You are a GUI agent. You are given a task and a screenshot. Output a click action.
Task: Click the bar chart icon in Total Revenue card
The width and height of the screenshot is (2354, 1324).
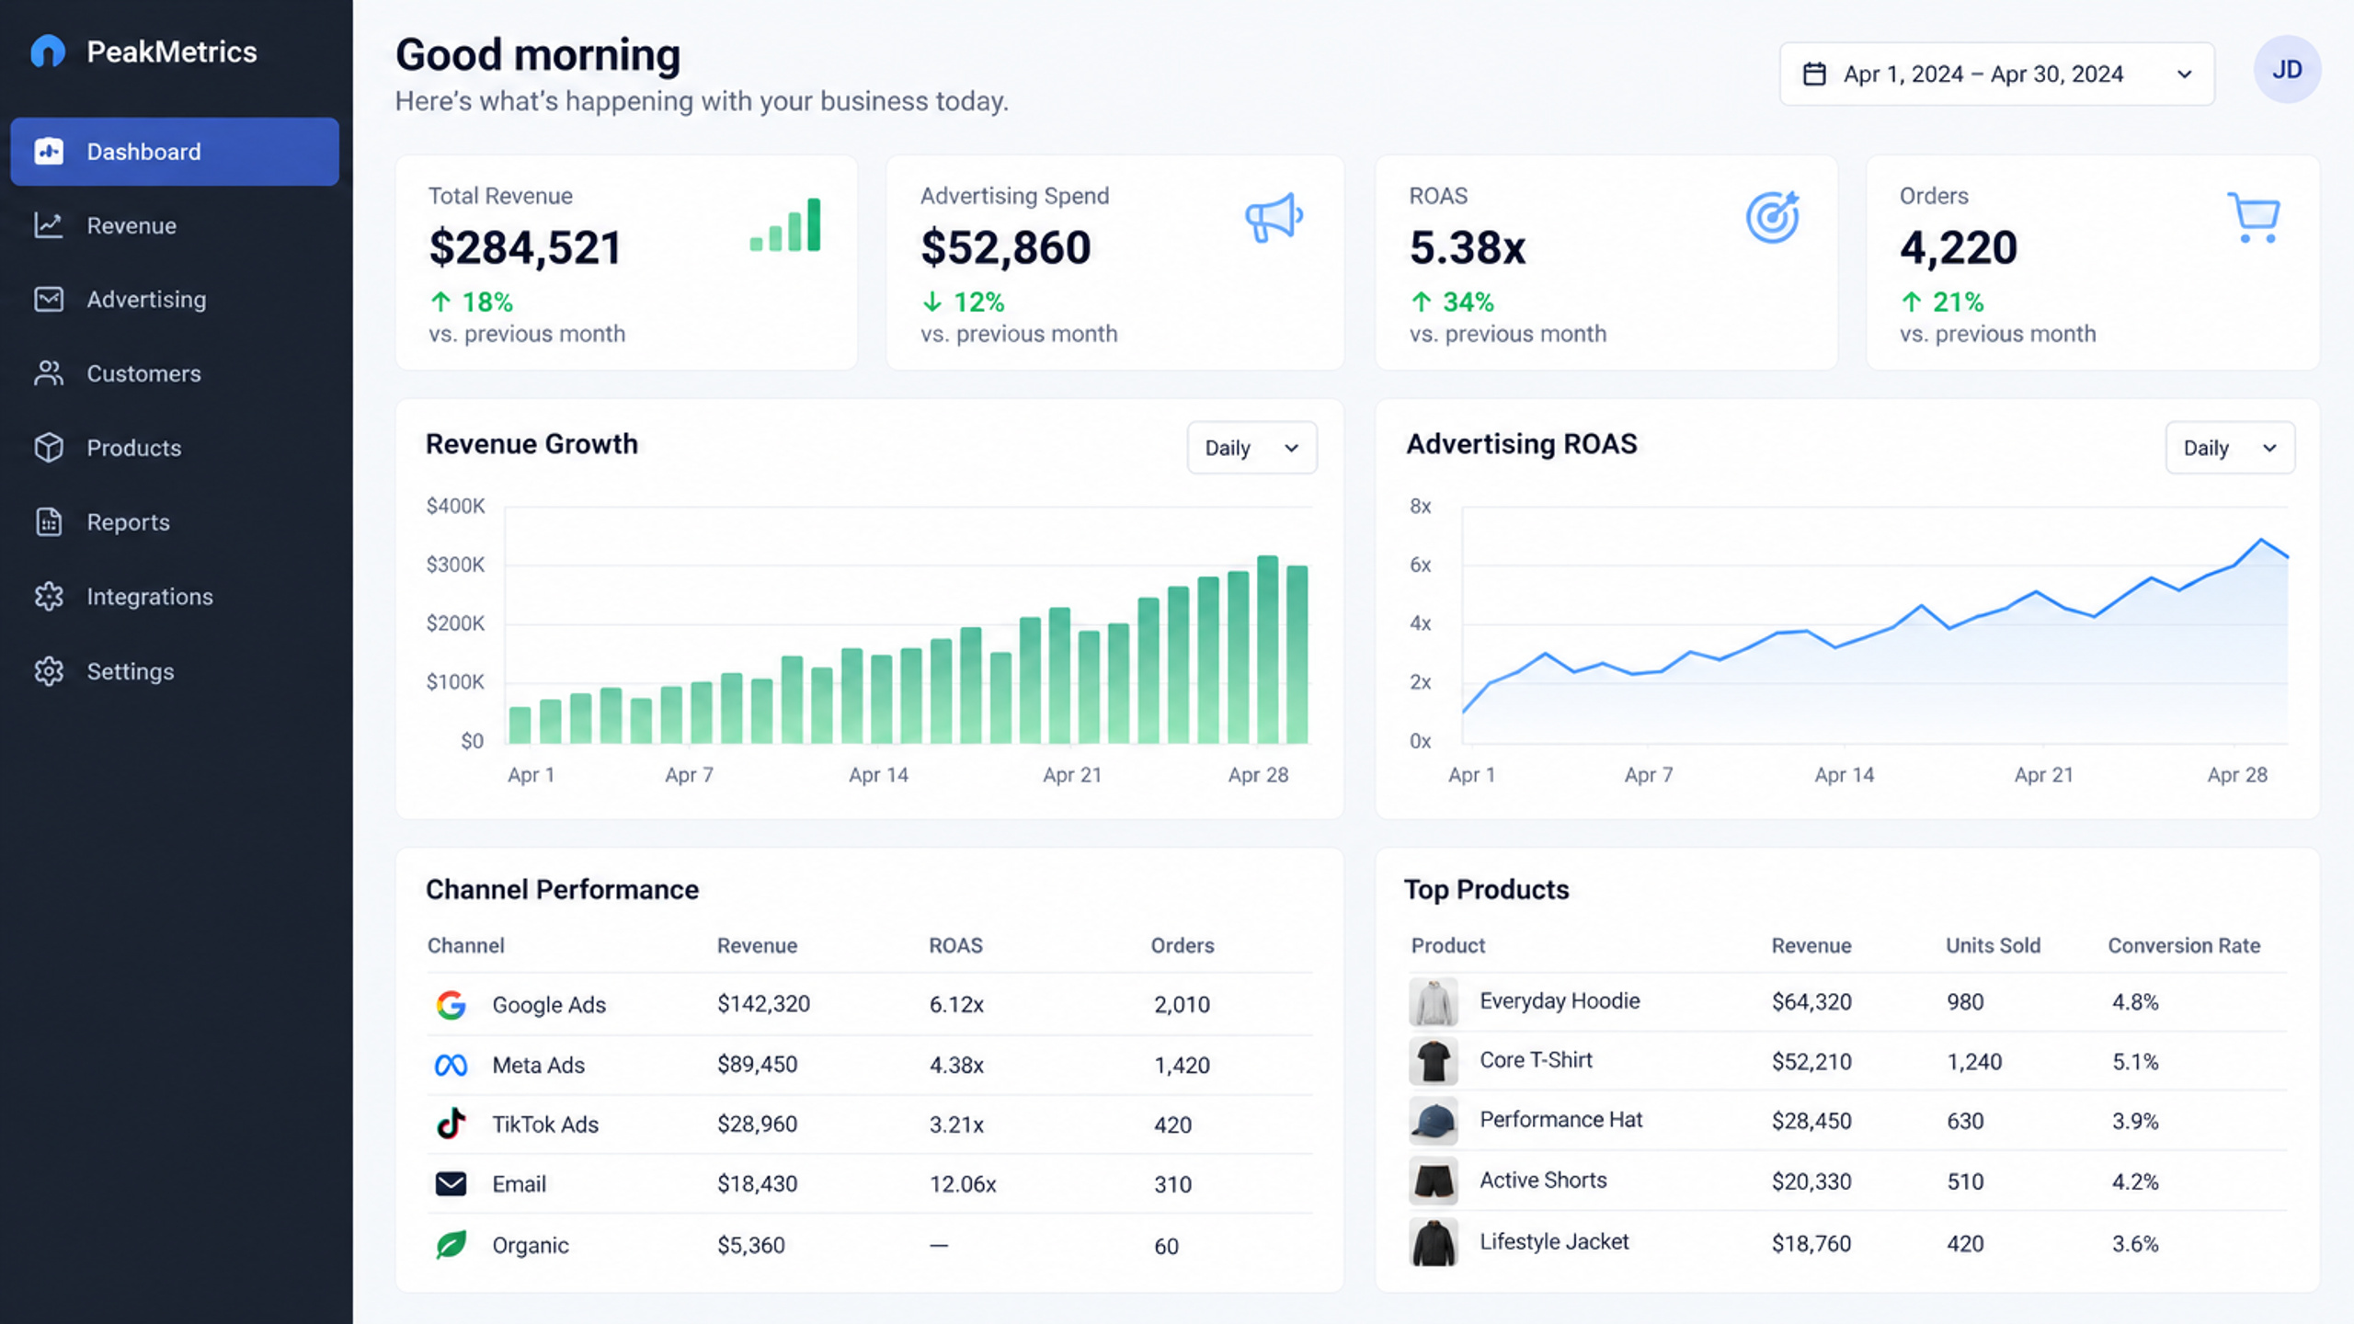[785, 224]
